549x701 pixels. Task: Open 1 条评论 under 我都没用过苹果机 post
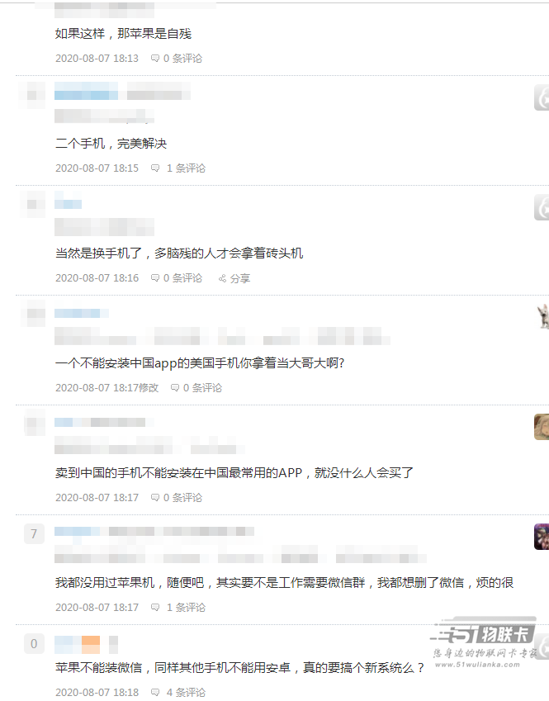point(186,607)
